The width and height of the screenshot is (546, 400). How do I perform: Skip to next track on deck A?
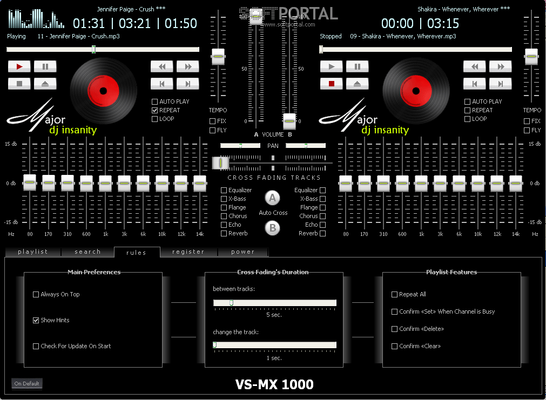point(188,84)
